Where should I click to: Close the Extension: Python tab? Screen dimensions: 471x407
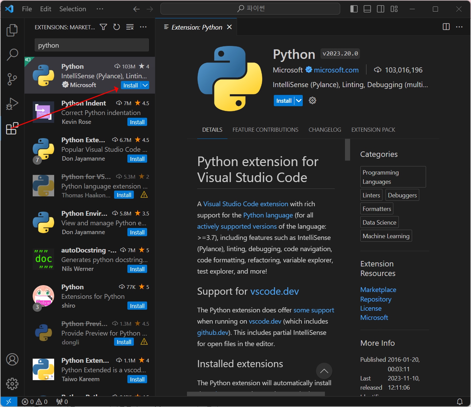pyautogui.click(x=230, y=27)
